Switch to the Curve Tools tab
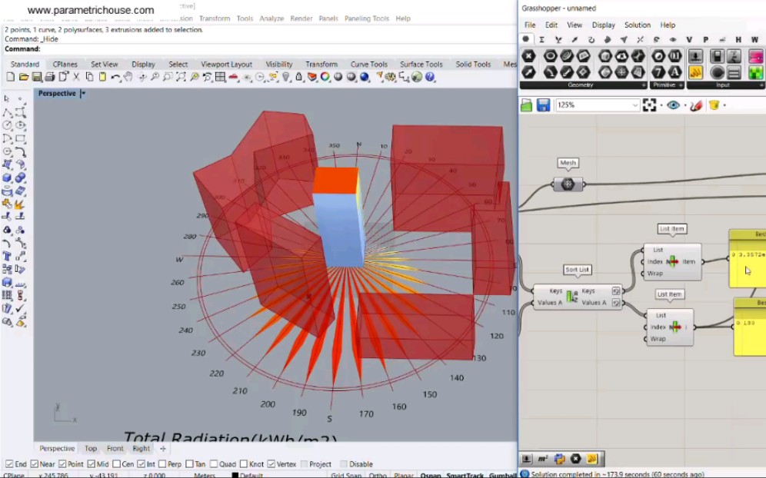The image size is (766, 478). click(x=368, y=65)
